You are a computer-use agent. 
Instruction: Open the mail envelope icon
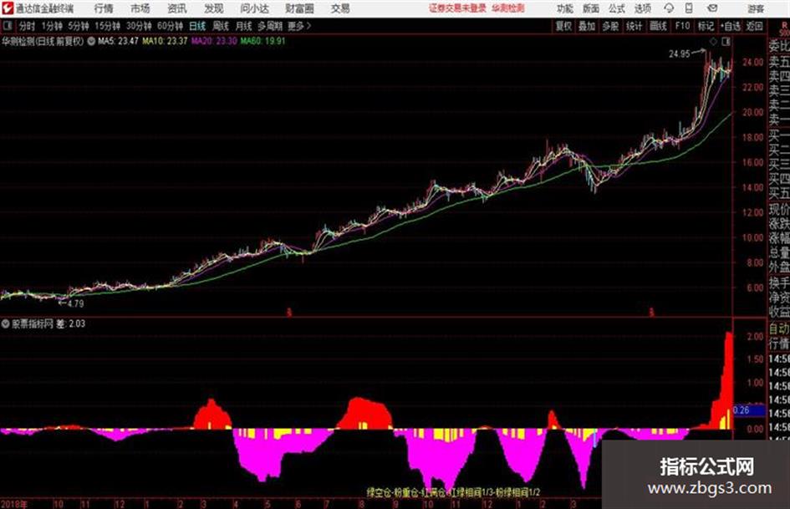click(712, 8)
